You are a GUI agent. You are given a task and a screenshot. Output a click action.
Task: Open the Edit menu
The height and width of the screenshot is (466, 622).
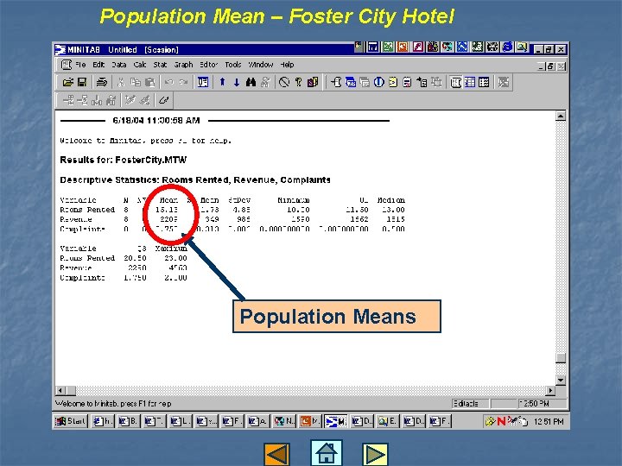98,65
